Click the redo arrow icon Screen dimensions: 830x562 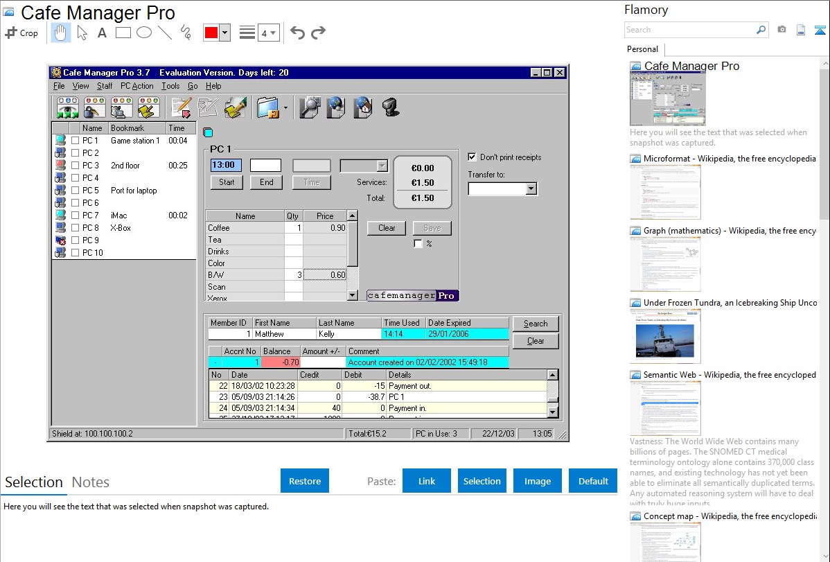(x=318, y=33)
